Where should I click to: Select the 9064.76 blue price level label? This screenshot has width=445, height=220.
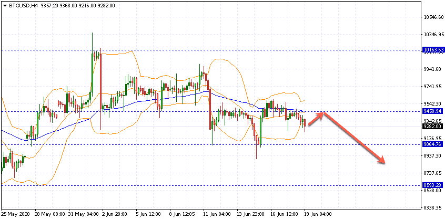point(433,144)
